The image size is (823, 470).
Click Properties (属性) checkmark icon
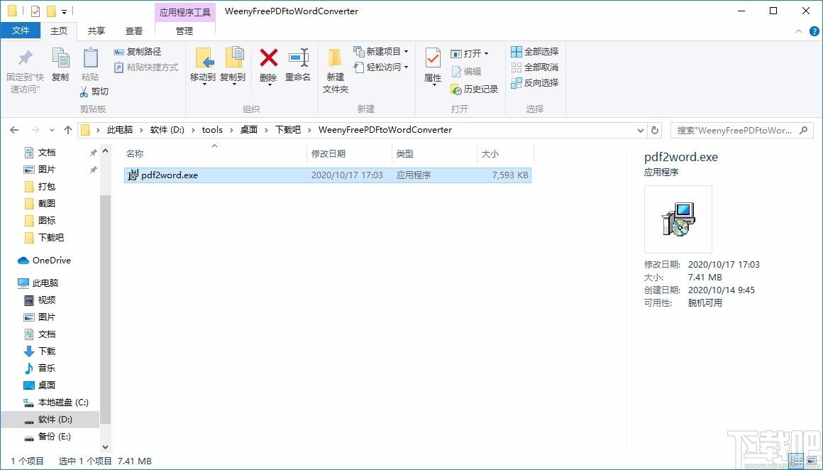tap(433, 58)
